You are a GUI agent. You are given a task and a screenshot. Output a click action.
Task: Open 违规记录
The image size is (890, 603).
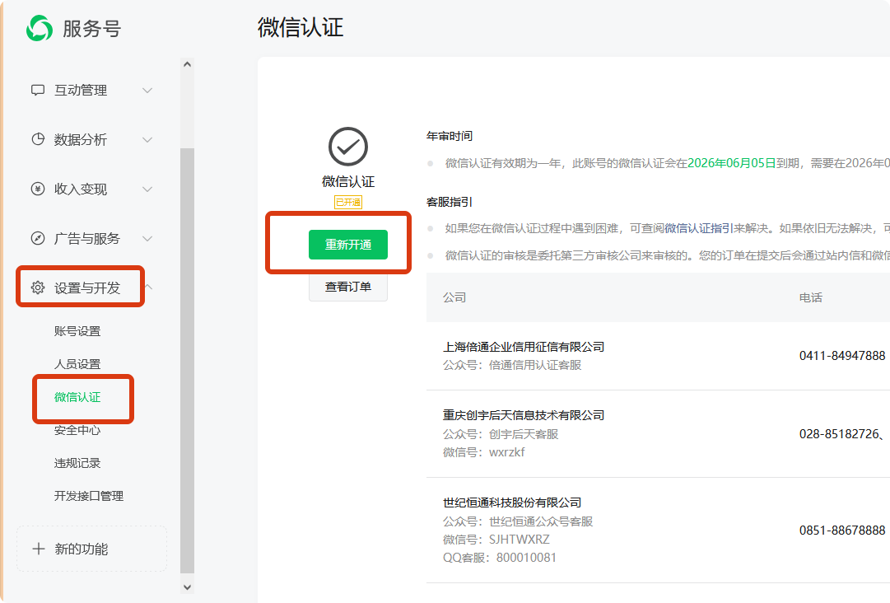[77, 463]
